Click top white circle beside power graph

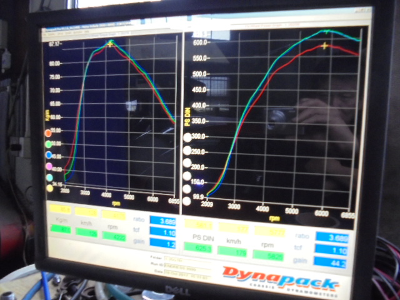[187, 137]
